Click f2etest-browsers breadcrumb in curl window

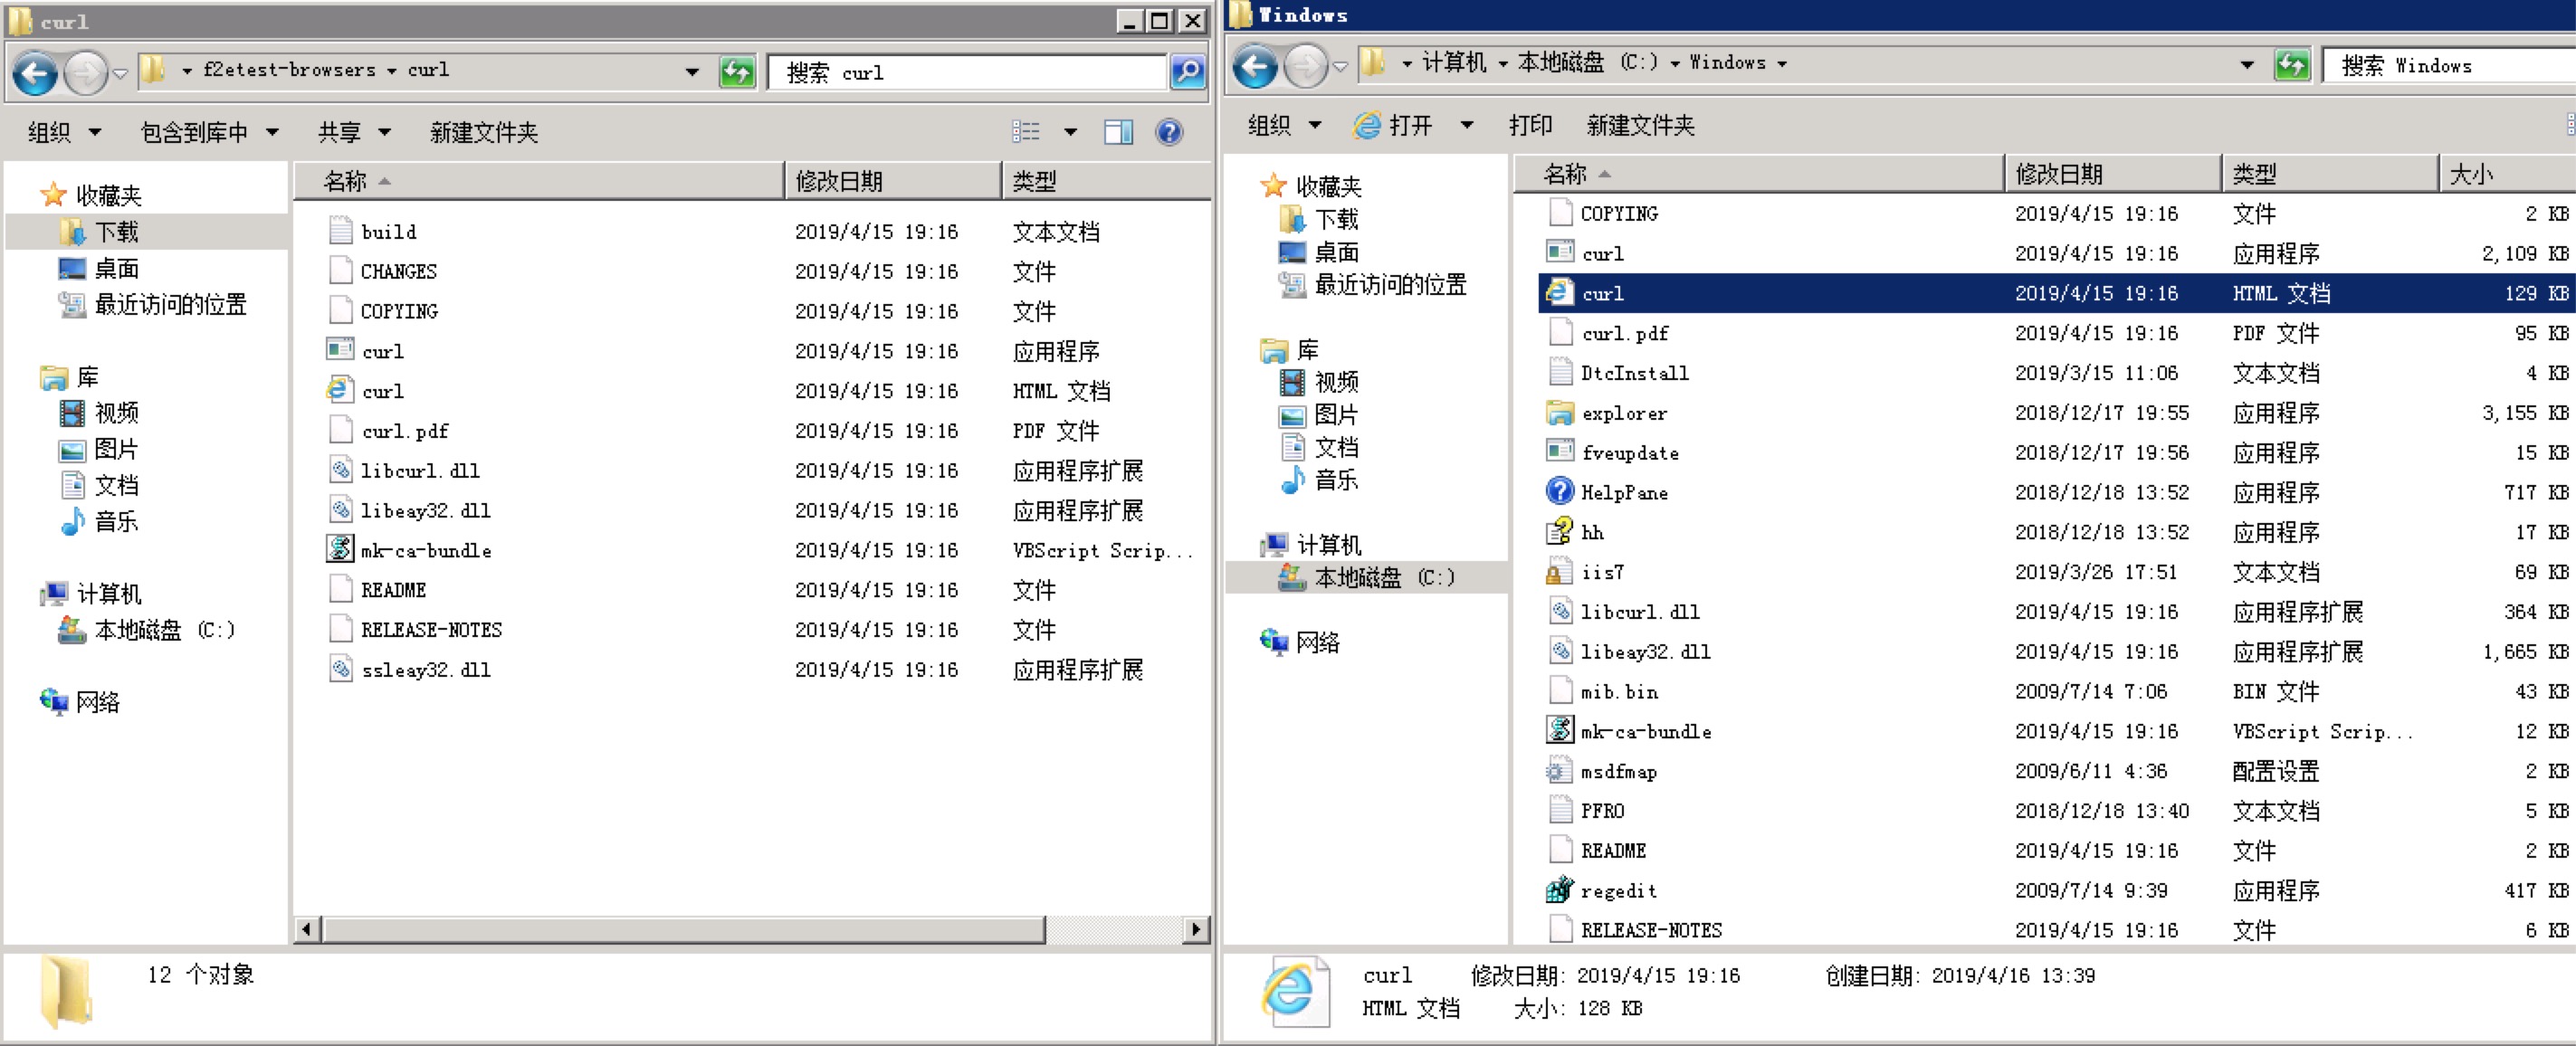point(289,70)
